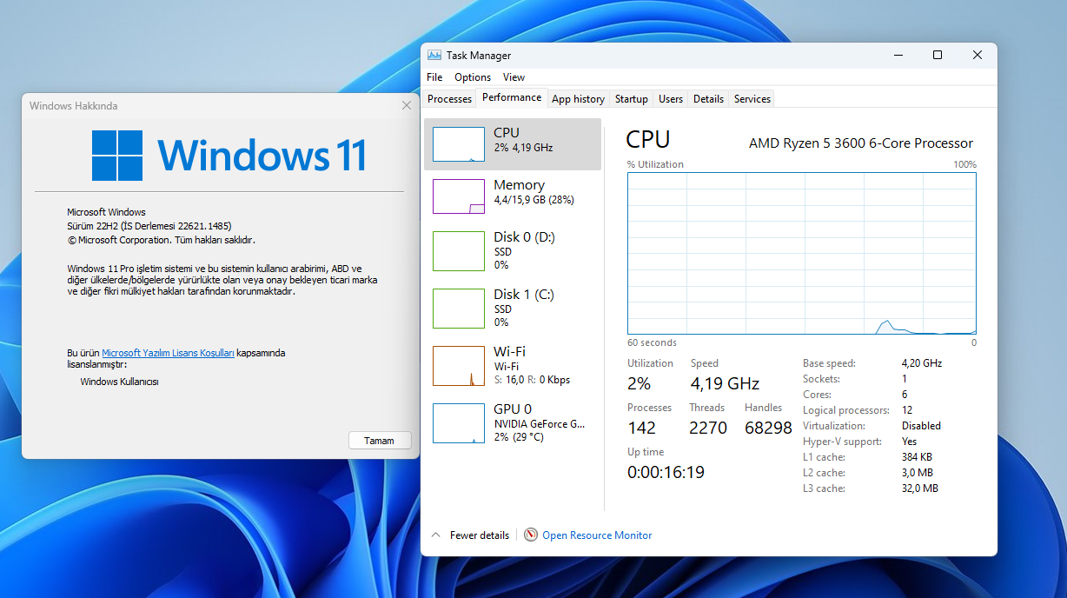Screen dimensions: 1067x598
Task: Switch to the Services tab
Action: 752,99
